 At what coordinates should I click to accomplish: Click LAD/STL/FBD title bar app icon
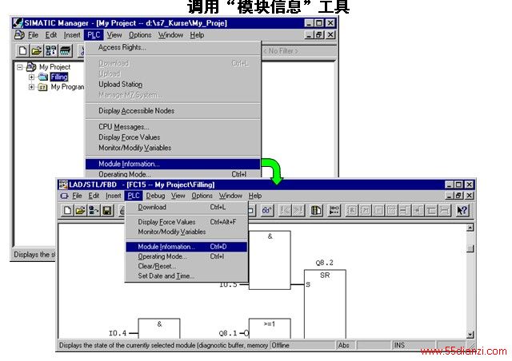pos(63,184)
